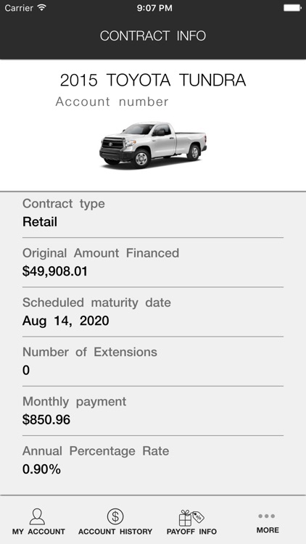Tap the CONTRACT INFO header title
The height and width of the screenshot is (544, 306).
(x=153, y=36)
